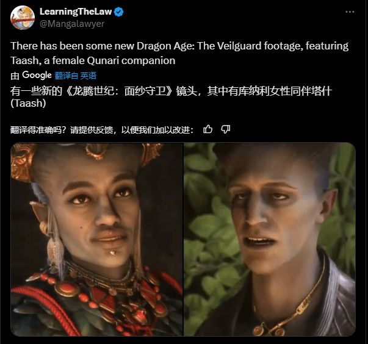Viewport: 368px width, 344px height.
Task: Click the blue verified badge
Action: pyautogui.click(x=119, y=12)
